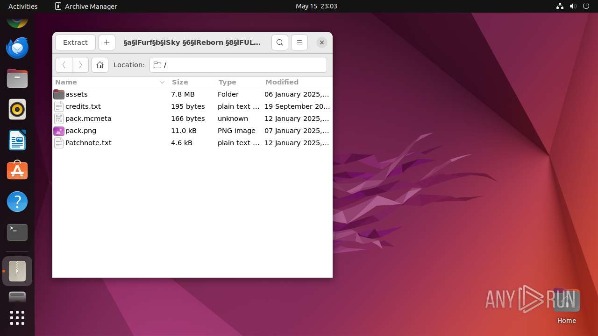Screen dimensions: 598x336
Task: Click the 11.0 kB size cell
Action: 184,131
